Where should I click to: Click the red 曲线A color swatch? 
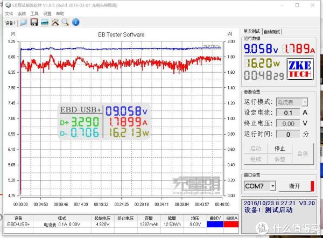231,225
